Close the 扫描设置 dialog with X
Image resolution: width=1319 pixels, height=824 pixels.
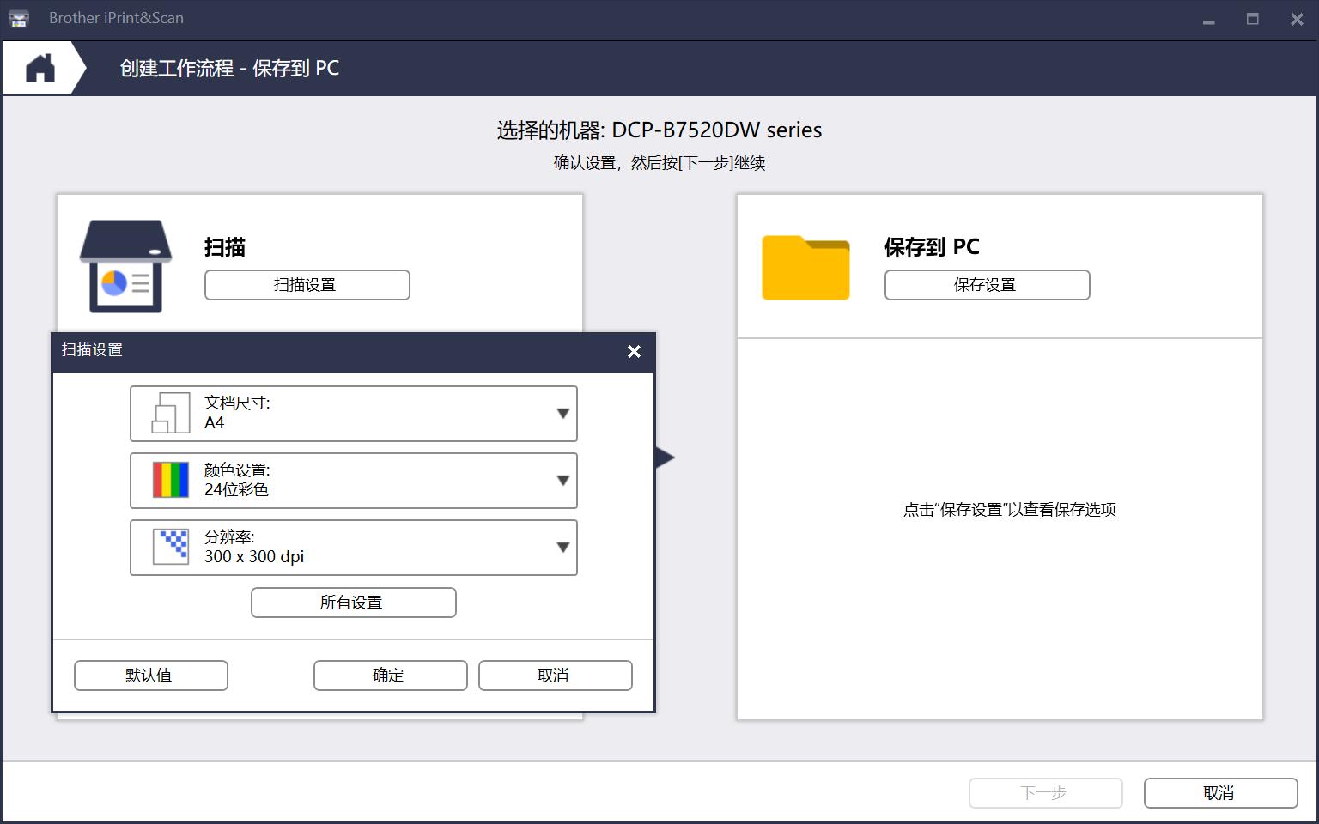click(634, 352)
